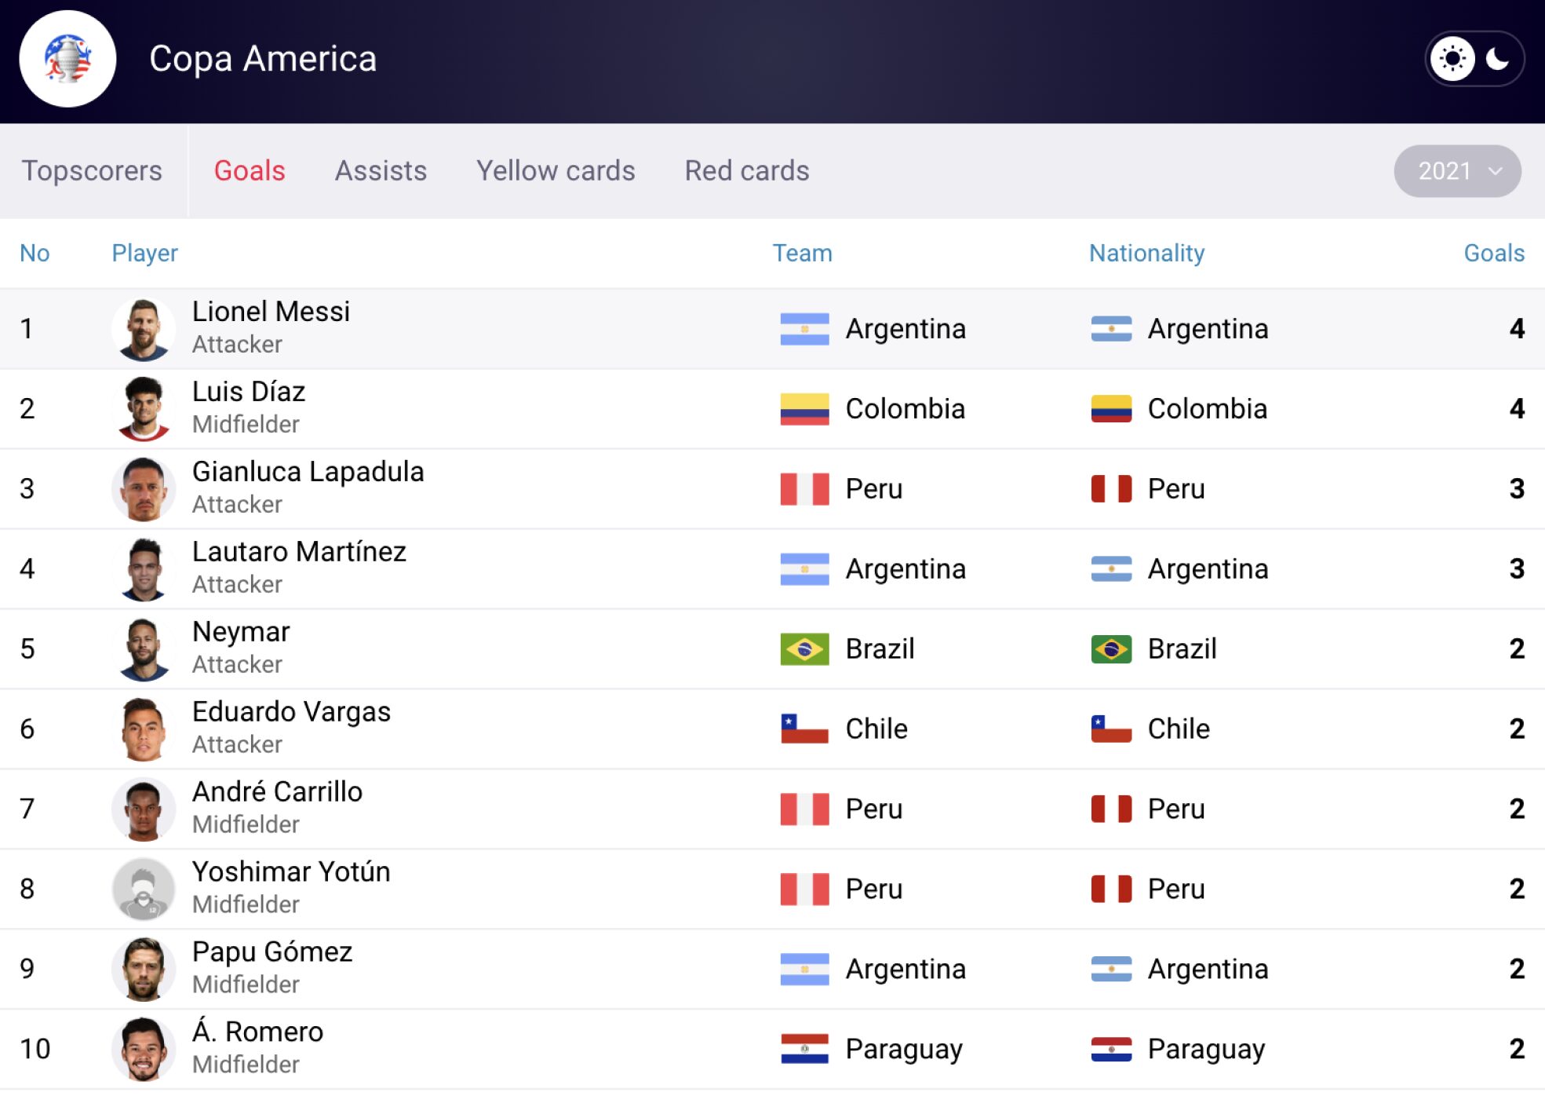Click the Chile flag in Nationality column
1545x1096 pixels.
coord(1111,729)
